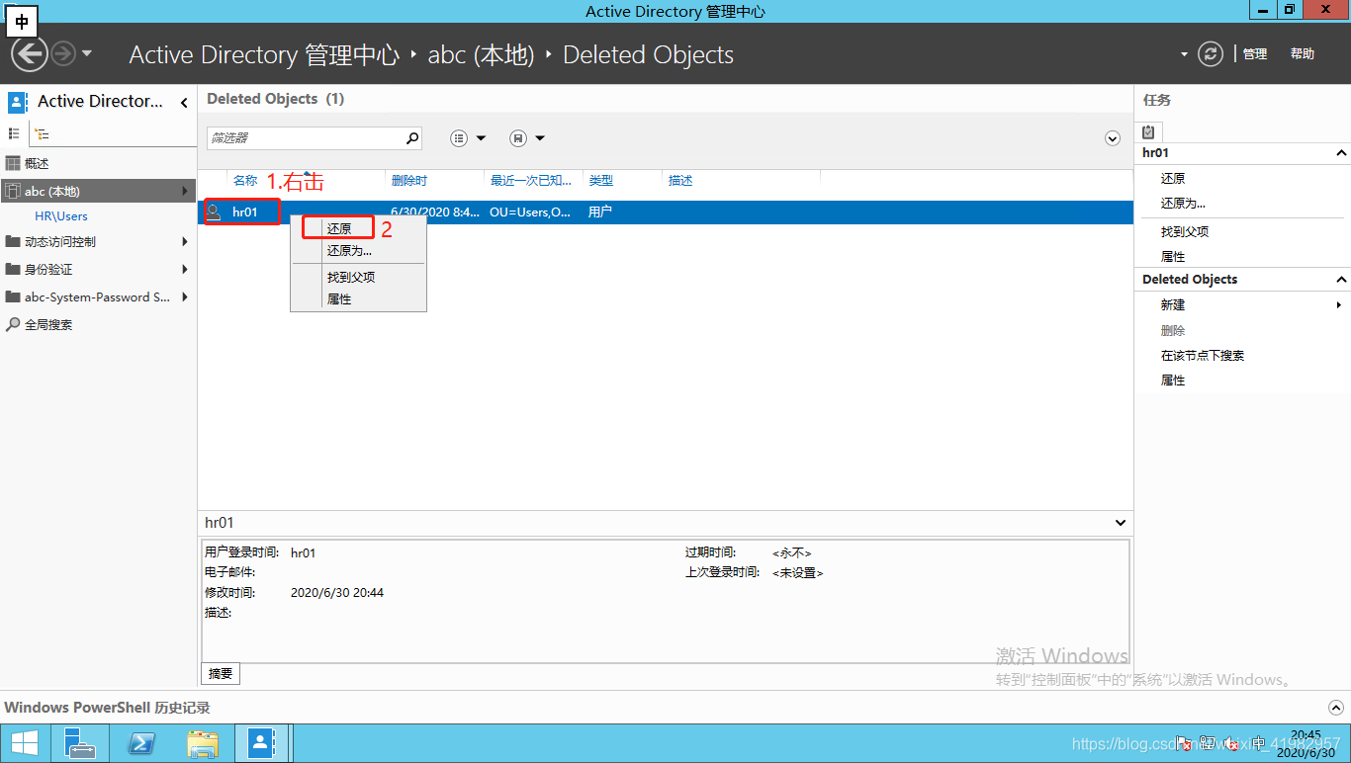Click the Active Directory 管理中心 taskbar icon

tap(261, 743)
